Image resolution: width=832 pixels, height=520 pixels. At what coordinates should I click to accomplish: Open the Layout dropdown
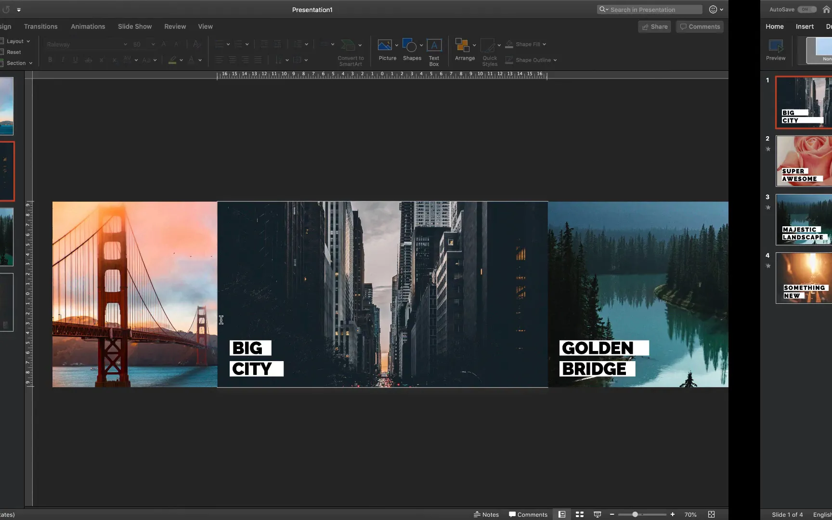pos(16,41)
